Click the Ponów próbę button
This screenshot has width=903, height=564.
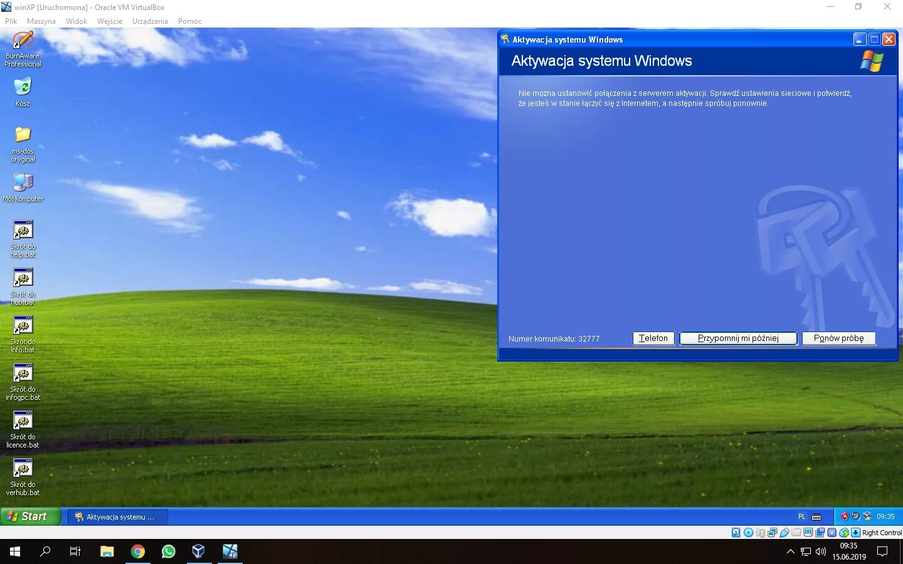pos(839,338)
